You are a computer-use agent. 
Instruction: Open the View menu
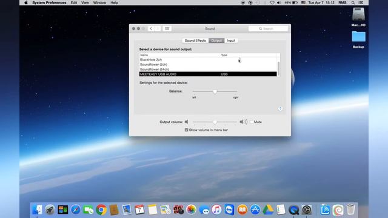pyautogui.click(x=85, y=2)
